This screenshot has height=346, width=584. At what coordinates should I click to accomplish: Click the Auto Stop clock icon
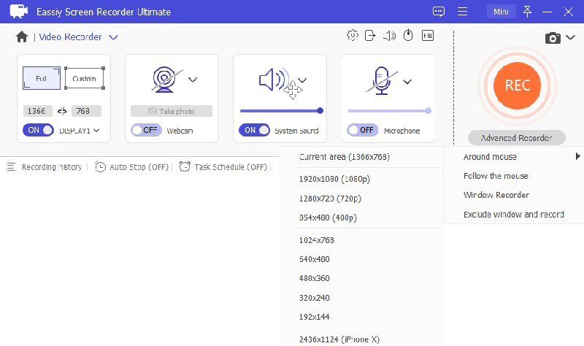[100, 167]
